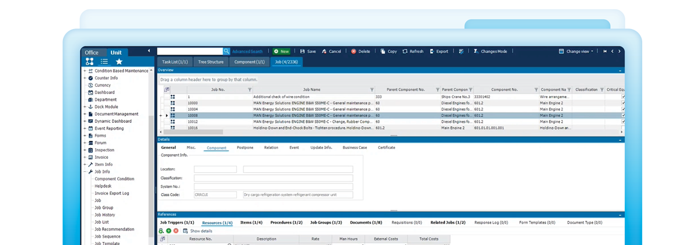Click the New button
700x245 pixels.
[x=281, y=51]
